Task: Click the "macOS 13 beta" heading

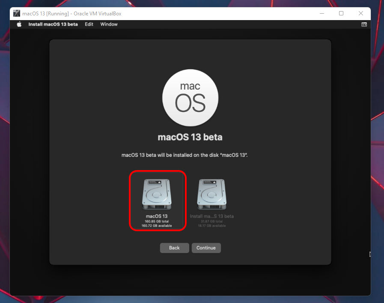Action: pyautogui.click(x=190, y=137)
